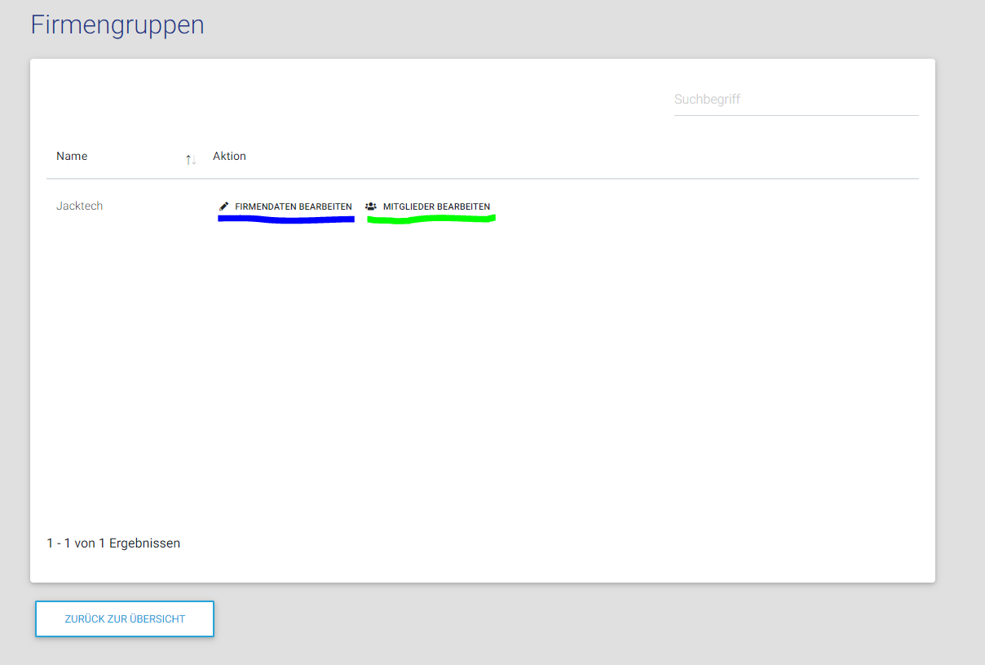Viewport: 985px width, 665px height.
Task: Click the underline beneath the Suchbegriff field
Action: coord(795,115)
